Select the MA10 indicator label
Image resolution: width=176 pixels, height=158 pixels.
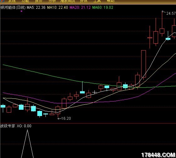tap(57, 8)
